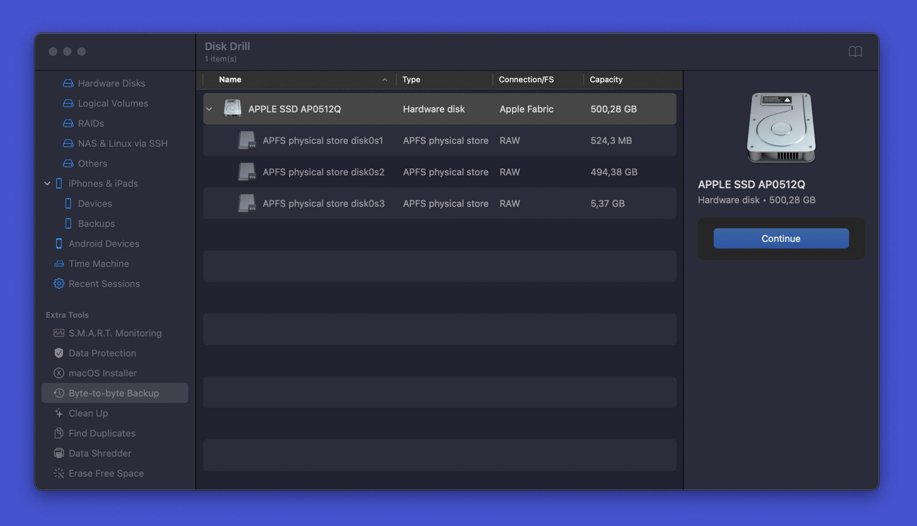The image size is (917, 526).
Task: Select APFS physical store disk0s1 row name
Action: 323,140
